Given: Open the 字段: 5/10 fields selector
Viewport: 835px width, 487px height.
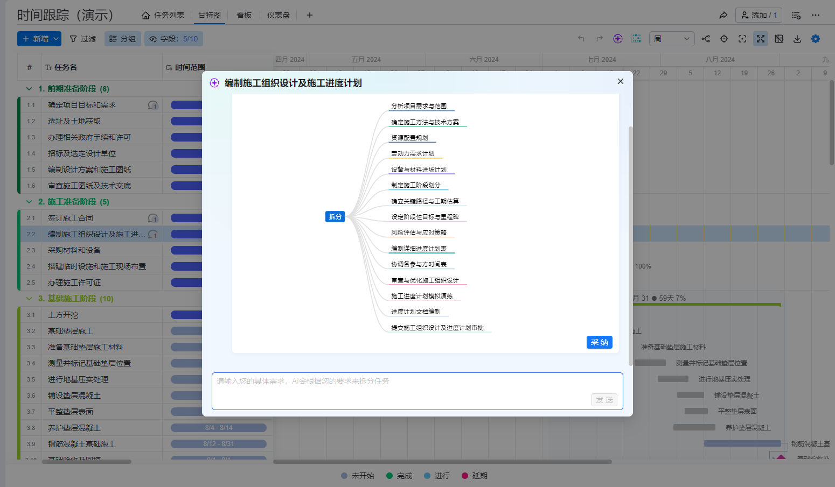Looking at the screenshot, I should [174, 39].
